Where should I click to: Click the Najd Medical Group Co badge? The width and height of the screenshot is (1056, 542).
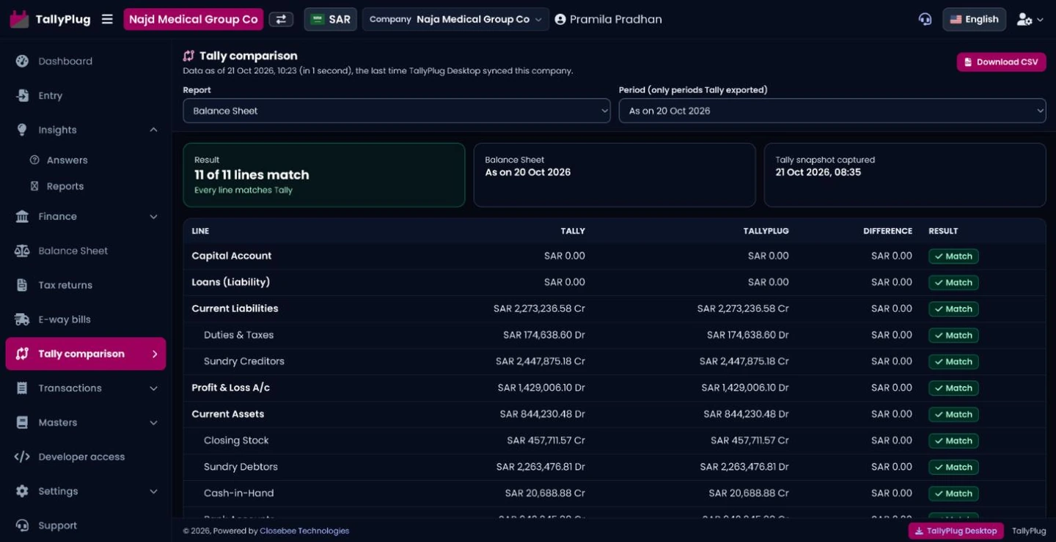click(194, 19)
